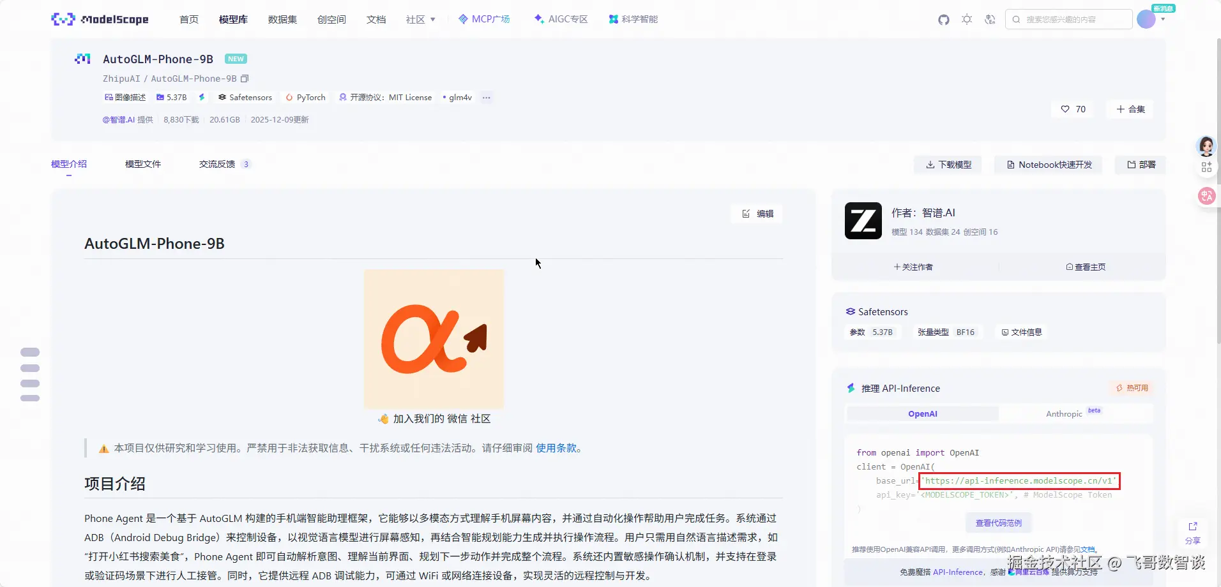Select the 交流反馈 tab

point(225,164)
